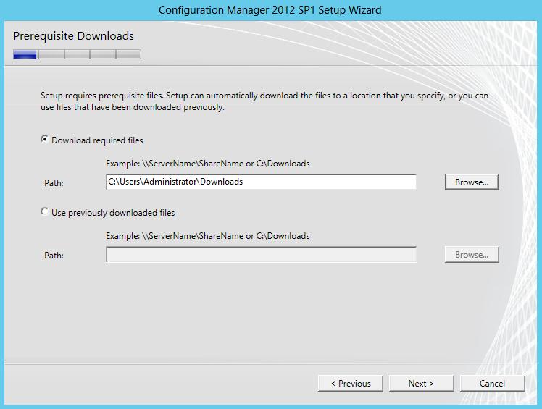
Task: Click the wizard step progress indicator
Action: click(x=77, y=54)
